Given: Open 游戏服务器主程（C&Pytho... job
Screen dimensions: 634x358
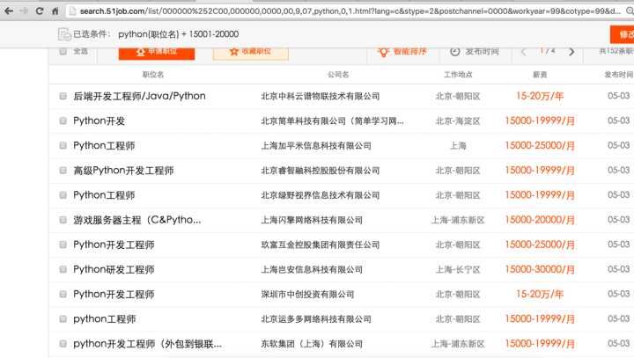Looking at the screenshot, I should 137,220.
